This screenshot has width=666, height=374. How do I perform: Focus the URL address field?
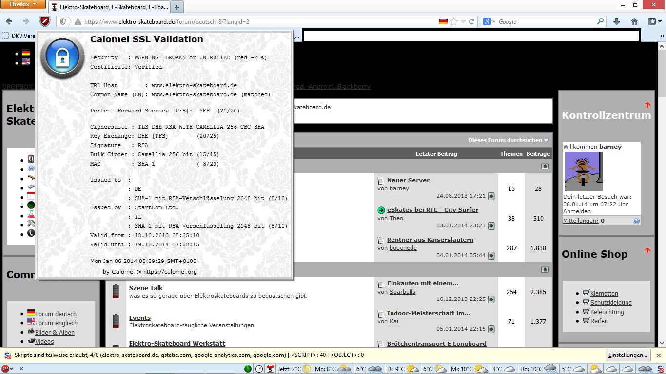[258, 21]
